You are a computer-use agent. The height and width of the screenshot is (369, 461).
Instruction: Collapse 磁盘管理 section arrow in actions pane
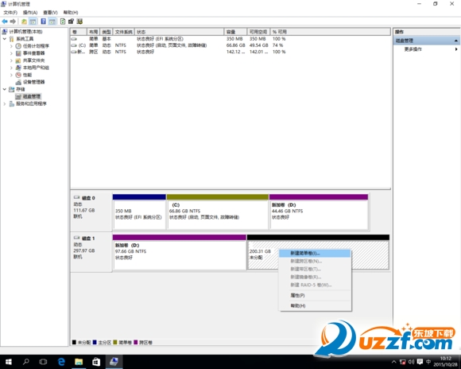tap(455, 41)
